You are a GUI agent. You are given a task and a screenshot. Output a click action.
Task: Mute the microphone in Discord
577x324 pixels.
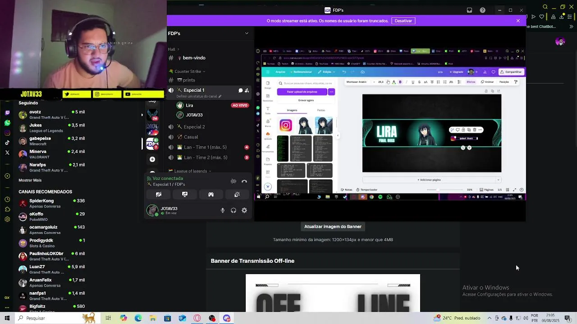(223, 210)
